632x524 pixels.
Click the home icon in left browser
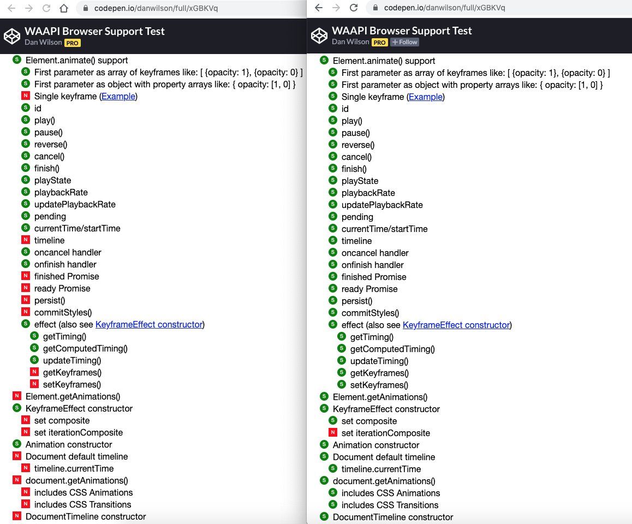64,8
